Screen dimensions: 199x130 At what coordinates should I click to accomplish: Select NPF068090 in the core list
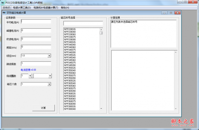[70, 104]
